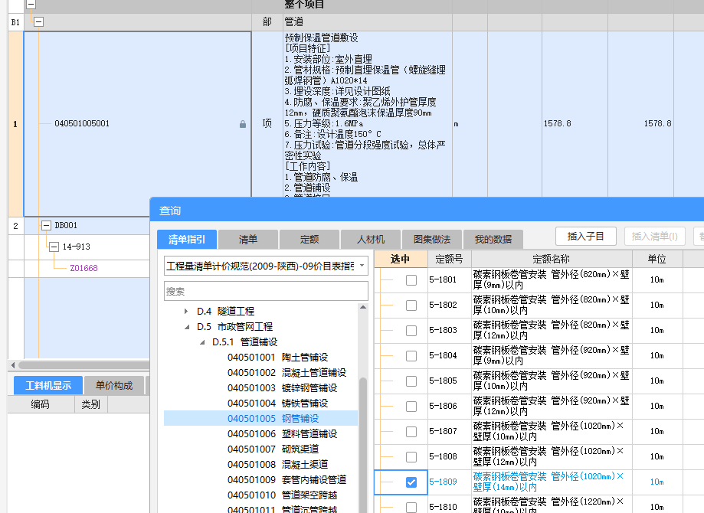This screenshot has width=704, height=513.
Task: Click the 插入清单(I) button
Action: point(655,236)
